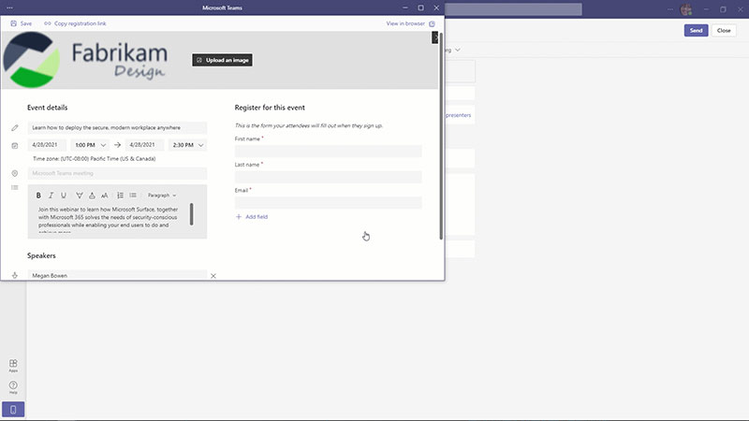Insert a bulleted list in description
This screenshot has height=421, width=749.
133,196
